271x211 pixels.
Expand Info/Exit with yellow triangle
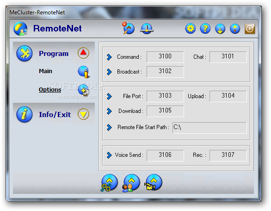pos(83,114)
